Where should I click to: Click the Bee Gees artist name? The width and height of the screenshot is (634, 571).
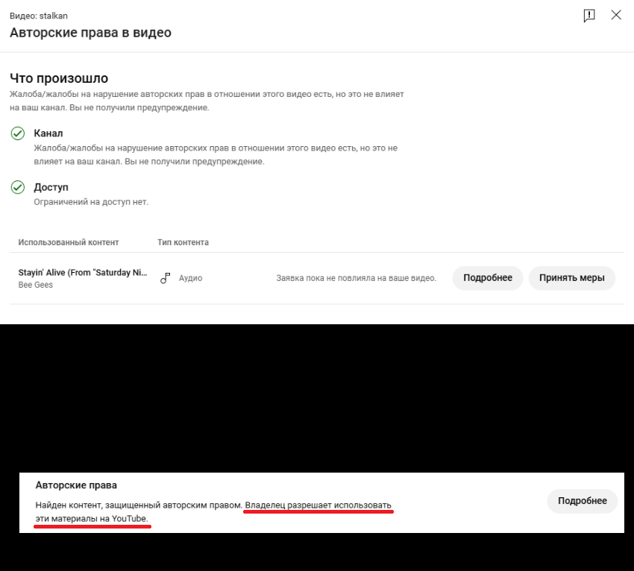click(x=36, y=285)
